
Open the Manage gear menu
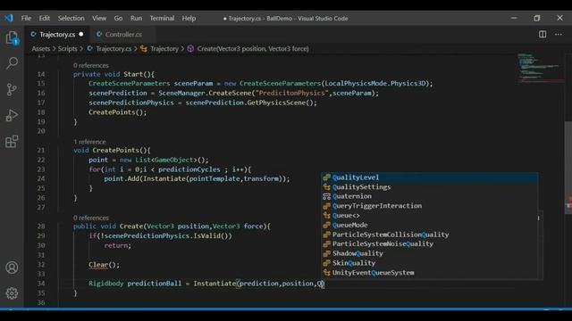coord(12,293)
